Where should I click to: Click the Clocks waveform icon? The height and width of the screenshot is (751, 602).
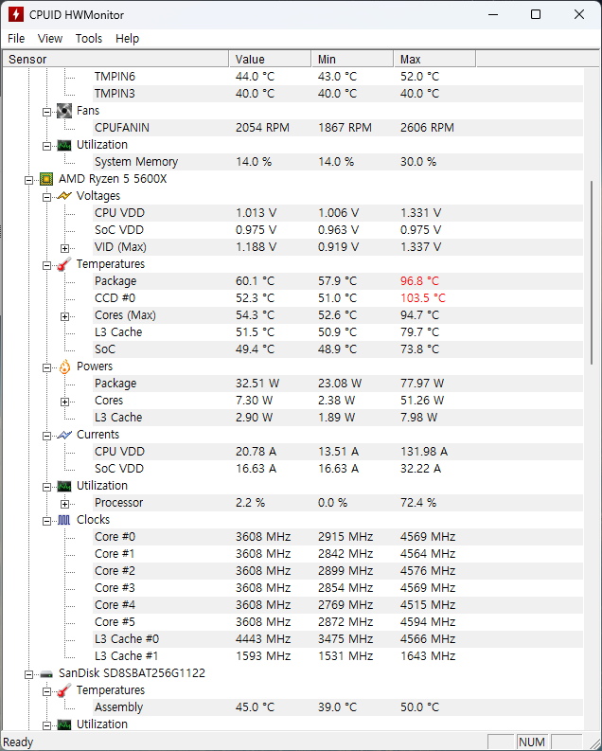(x=64, y=520)
